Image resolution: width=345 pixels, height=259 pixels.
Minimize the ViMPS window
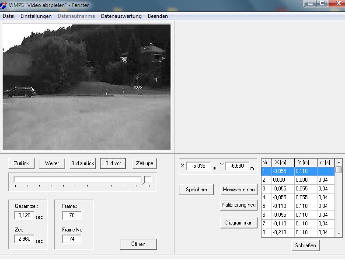310,3
